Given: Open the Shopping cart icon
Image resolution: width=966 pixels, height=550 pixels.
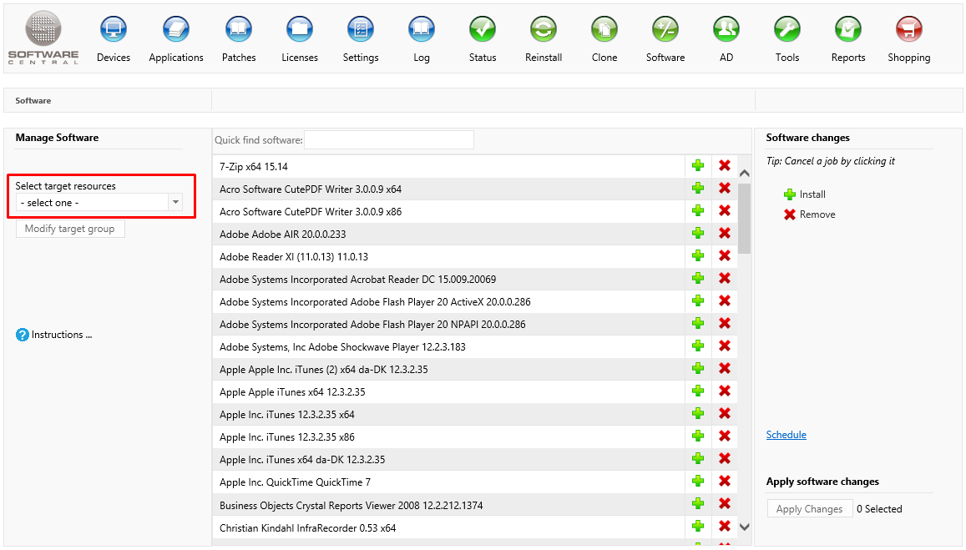Looking at the screenshot, I should [908, 30].
